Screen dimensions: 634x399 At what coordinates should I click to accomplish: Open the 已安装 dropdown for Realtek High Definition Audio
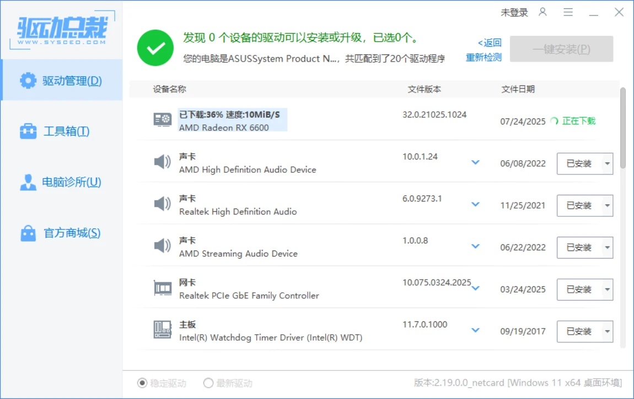tap(607, 206)
